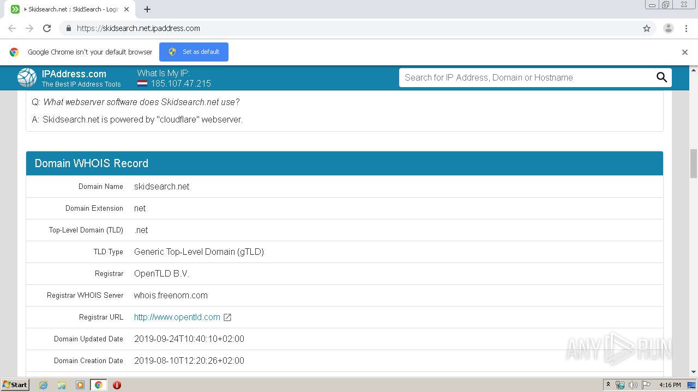Select the skidsearch.net domain name value
The height and width of the screenshot is (392, 698).
coord(162,186)
